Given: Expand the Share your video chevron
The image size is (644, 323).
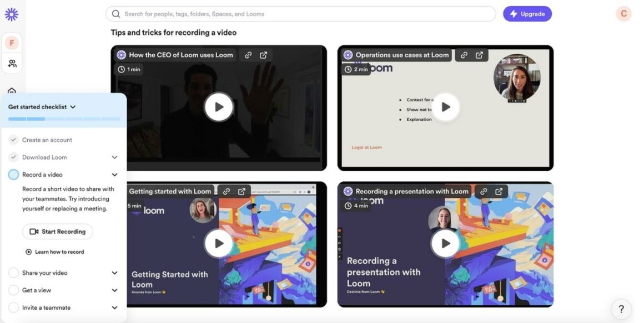Looking at the screenshot, I should coord(114,273).
